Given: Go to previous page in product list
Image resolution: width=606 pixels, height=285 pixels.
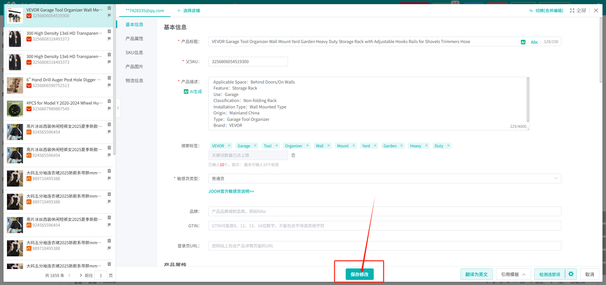Looking at the screenshot, I should 69,275.
